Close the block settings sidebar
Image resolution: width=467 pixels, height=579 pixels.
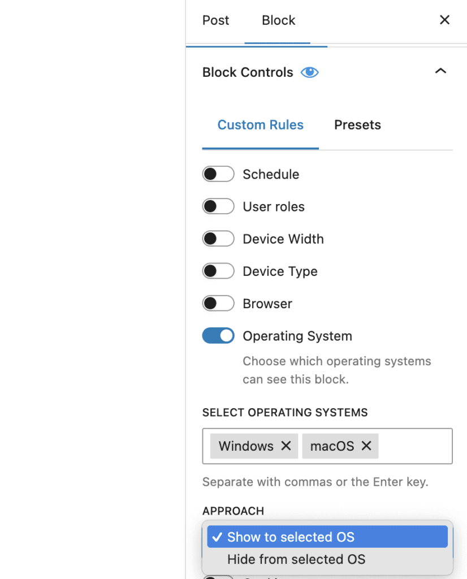click(x=444, y=20)
